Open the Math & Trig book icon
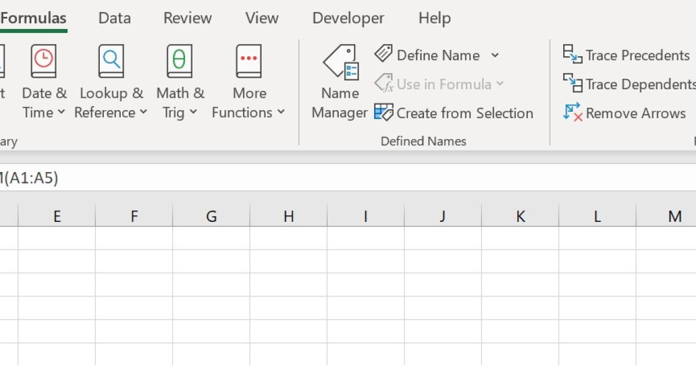This screenshot has height=365, width=696. tap(180, 61)
